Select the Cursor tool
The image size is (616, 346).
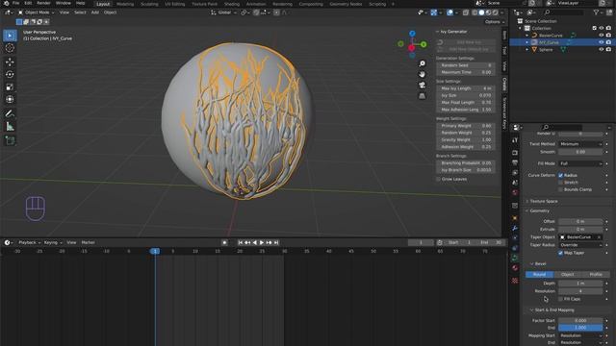10,48
